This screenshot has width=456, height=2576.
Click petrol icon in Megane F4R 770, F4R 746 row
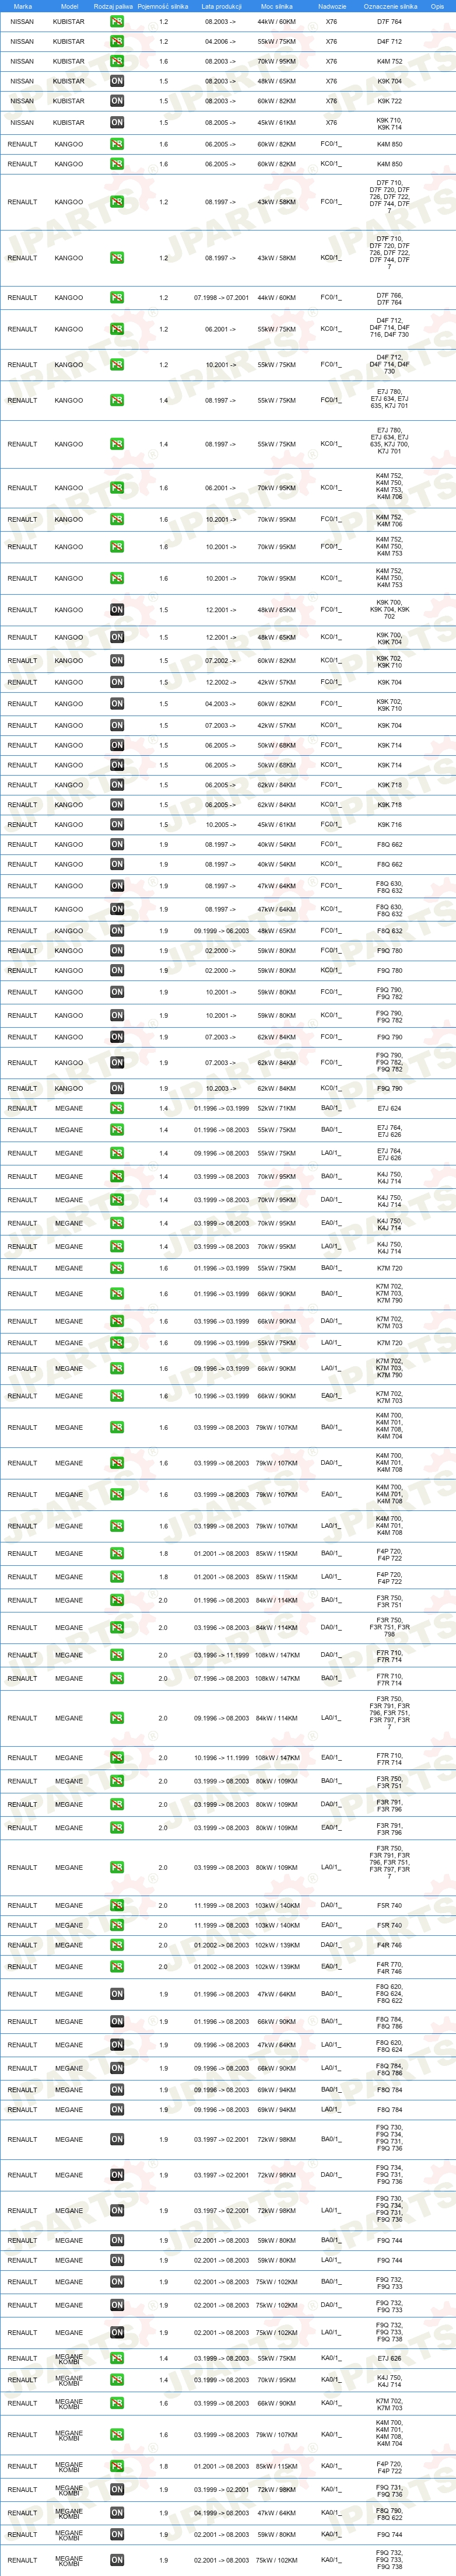(117, 1967)
